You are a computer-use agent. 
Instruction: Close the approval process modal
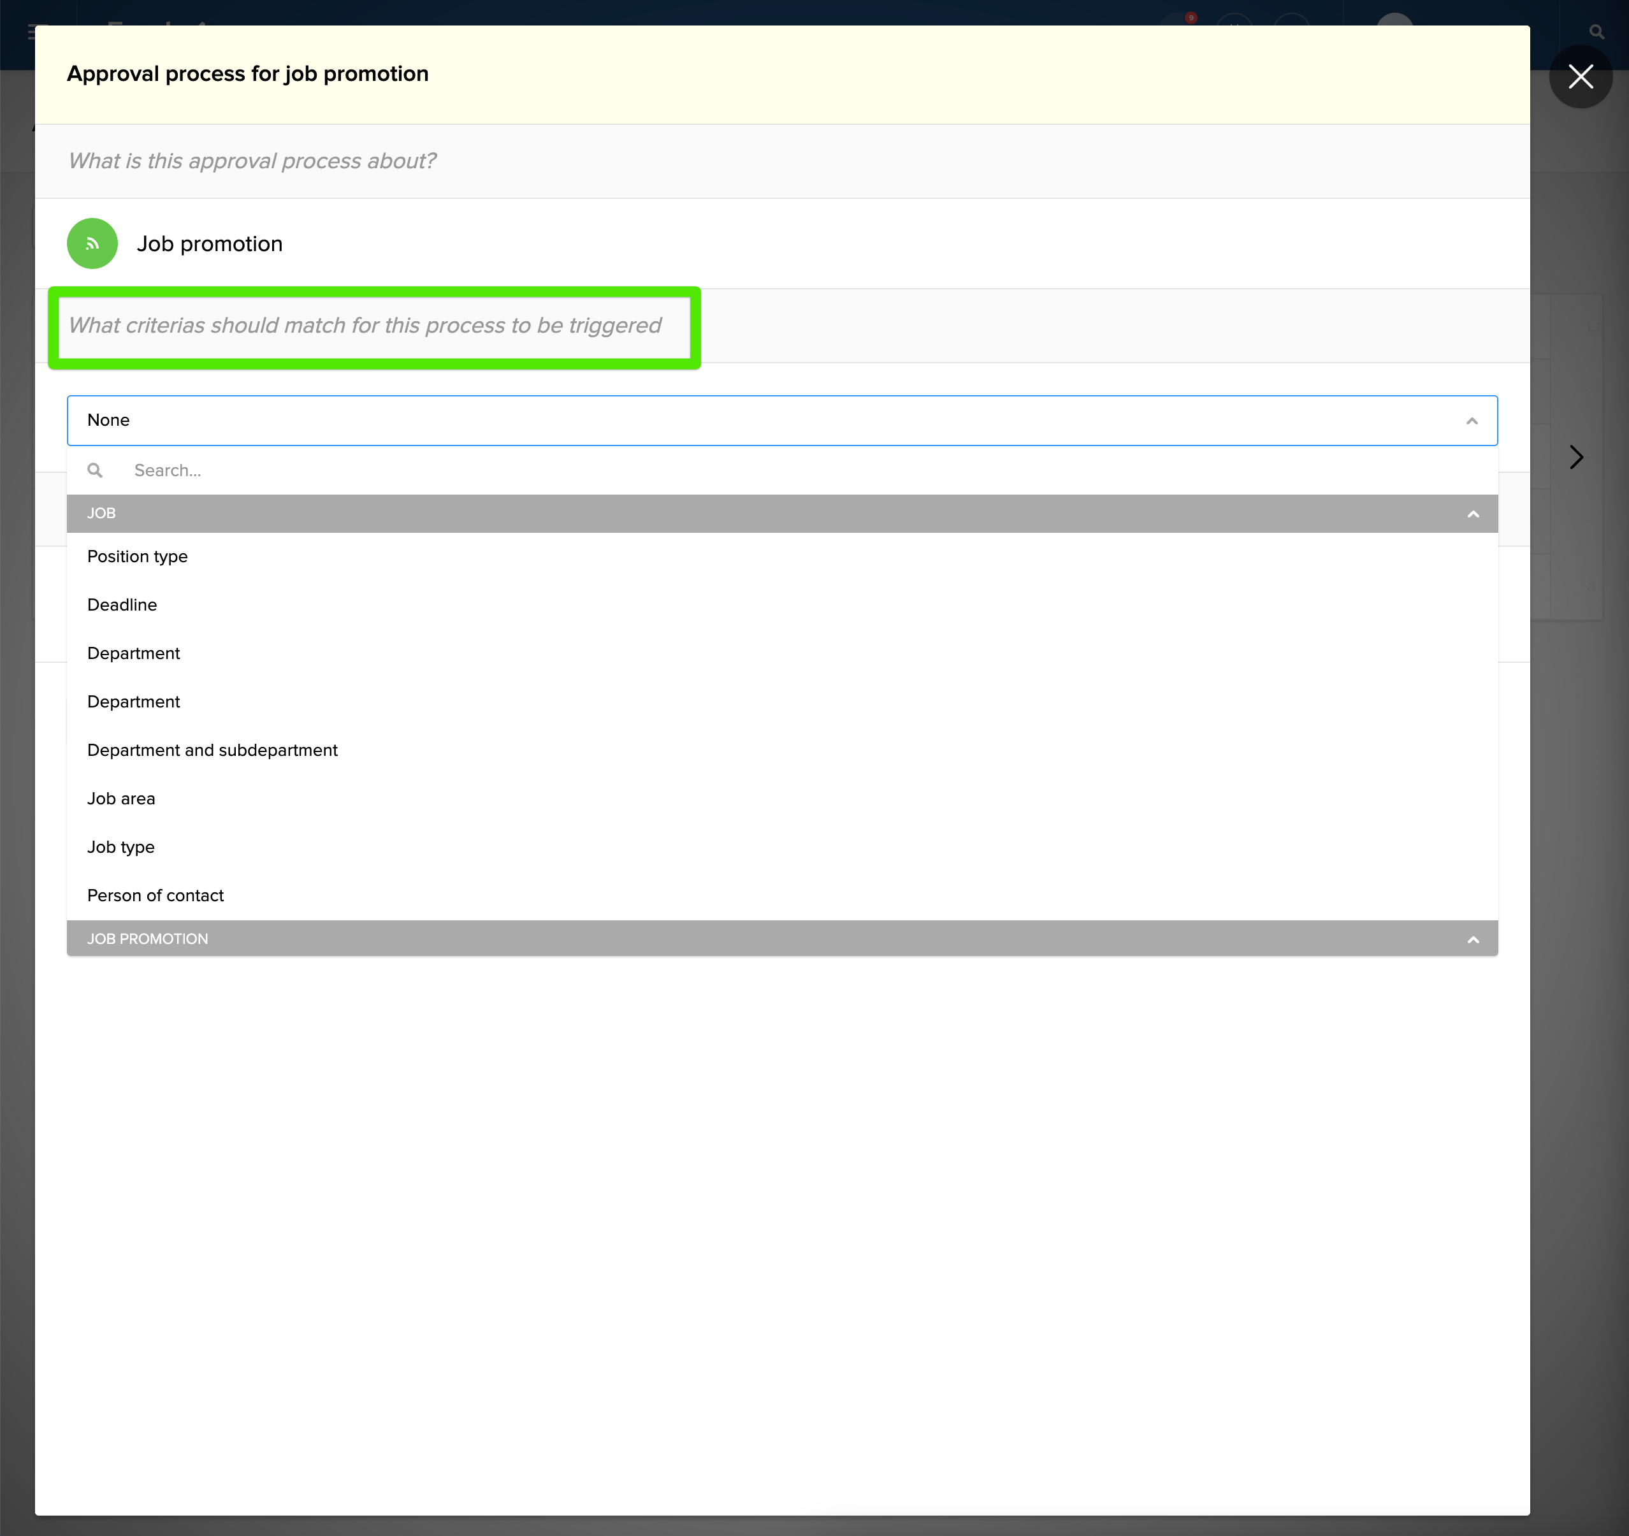[x=1581, y=76]
